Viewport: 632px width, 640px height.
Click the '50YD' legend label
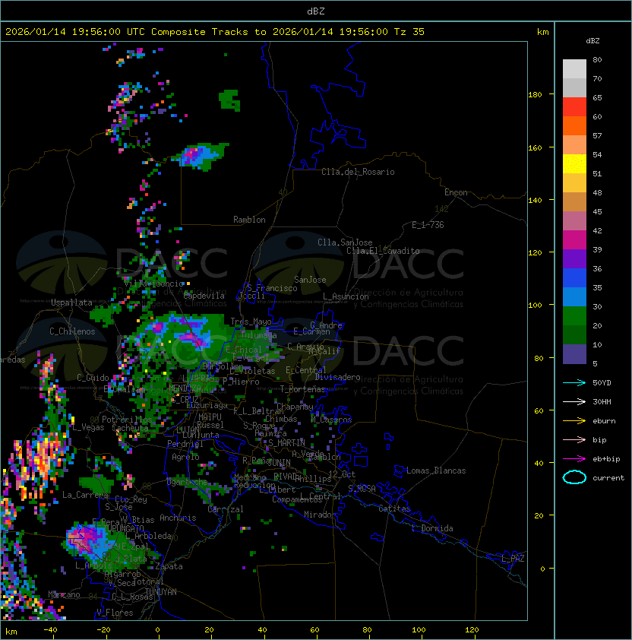[602, 382]
